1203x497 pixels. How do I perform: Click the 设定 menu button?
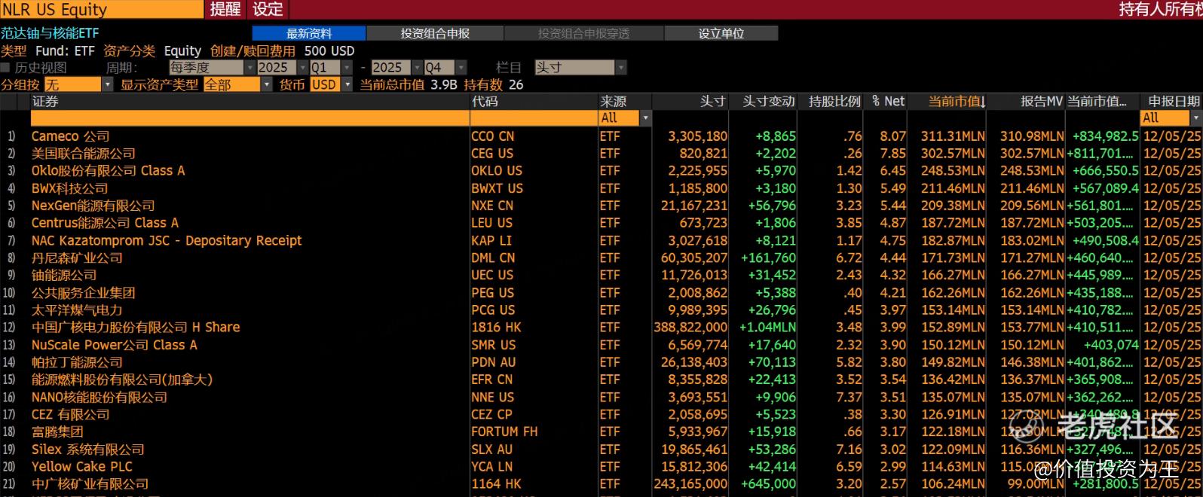tap(268, 10)
